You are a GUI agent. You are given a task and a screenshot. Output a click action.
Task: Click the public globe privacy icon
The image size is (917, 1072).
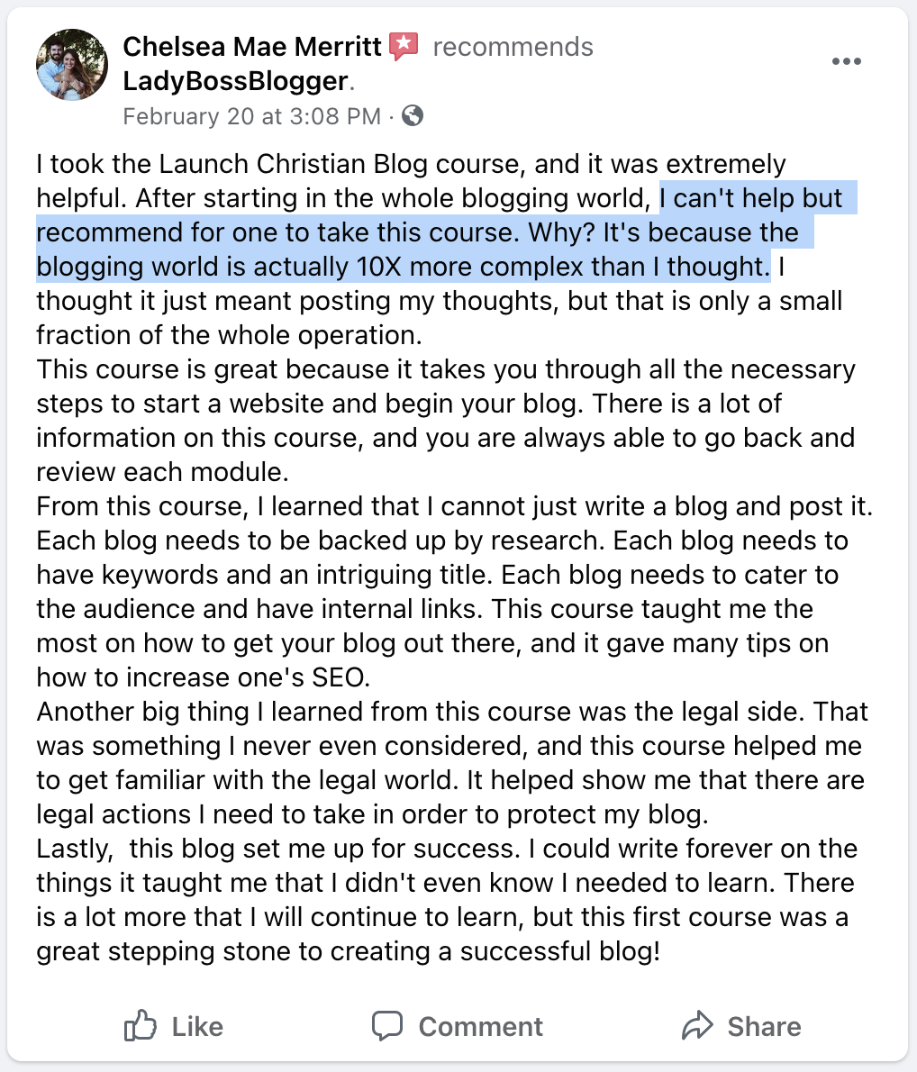[x=413, y=115]
